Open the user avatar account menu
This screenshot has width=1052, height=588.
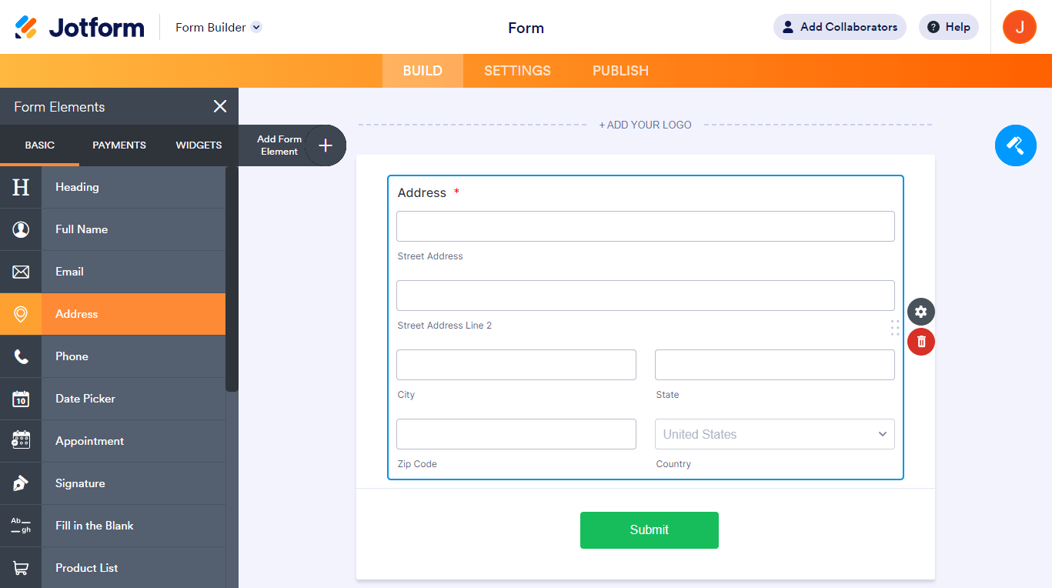click(x=1019, y=27)
